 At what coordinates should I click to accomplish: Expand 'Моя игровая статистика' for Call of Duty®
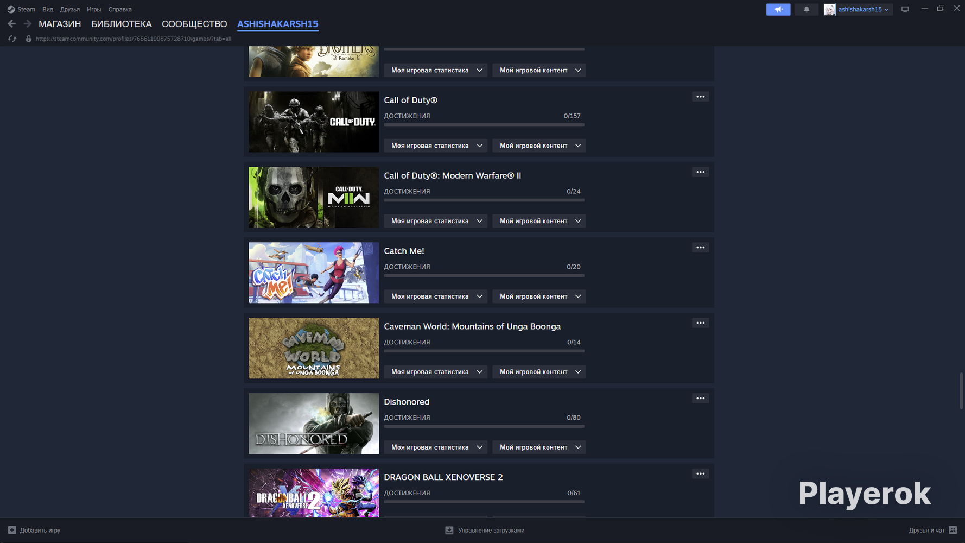436,146
